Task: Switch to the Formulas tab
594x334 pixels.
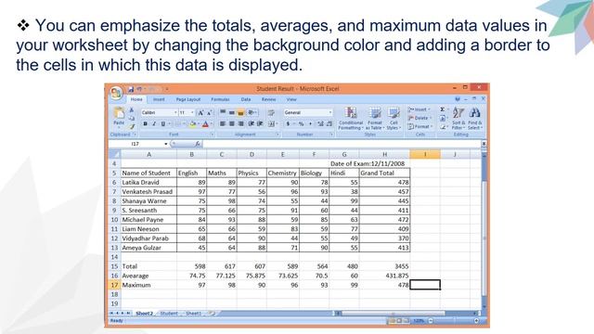Action: pyautogui.click(x=220, y=99)
